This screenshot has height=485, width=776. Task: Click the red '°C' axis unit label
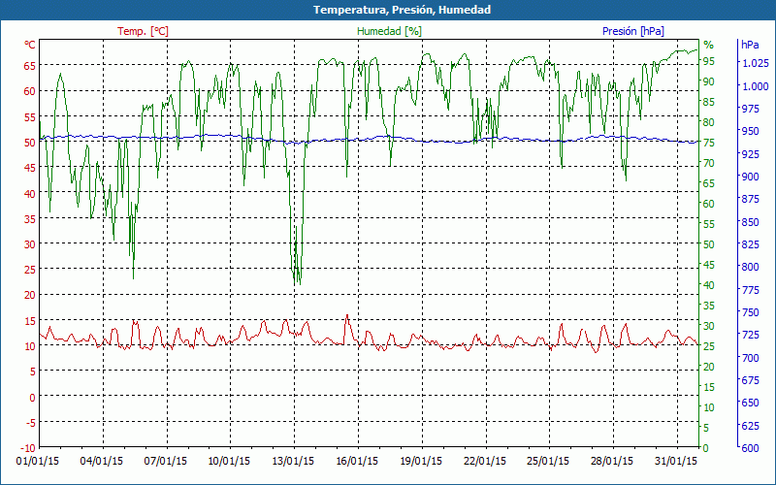click(30, 45)
